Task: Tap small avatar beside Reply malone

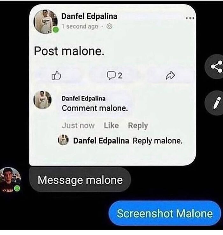Action: coord(63,140)
